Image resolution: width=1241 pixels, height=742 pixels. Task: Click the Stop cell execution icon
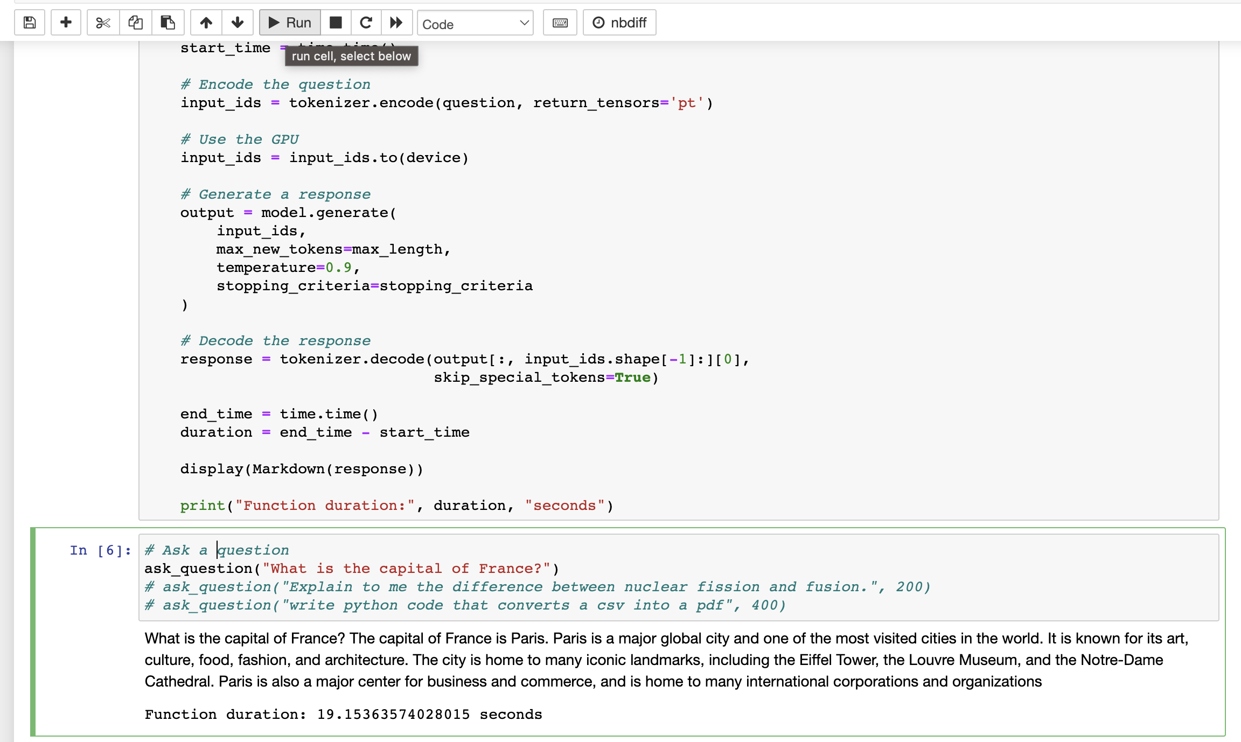click(336, 23)
